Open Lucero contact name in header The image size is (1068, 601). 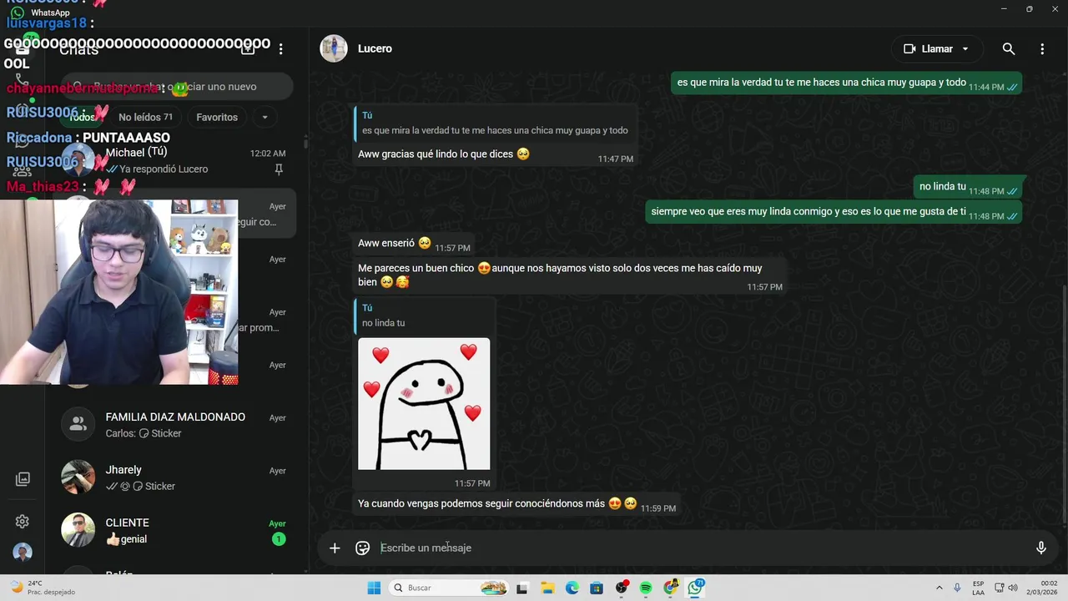(x=375, y=48)
